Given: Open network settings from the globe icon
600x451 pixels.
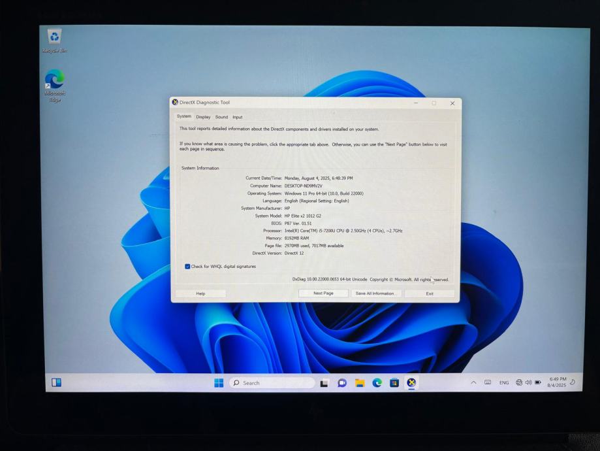Looking at the screenshot, I should pos(519,382).
